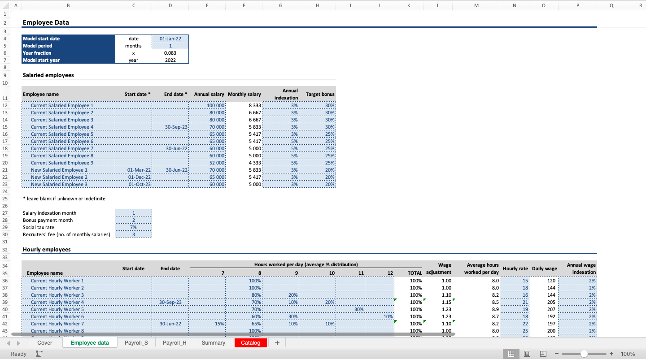
Task: Click Hourly Worker 7 15% cell
Action: coord(207,324)
